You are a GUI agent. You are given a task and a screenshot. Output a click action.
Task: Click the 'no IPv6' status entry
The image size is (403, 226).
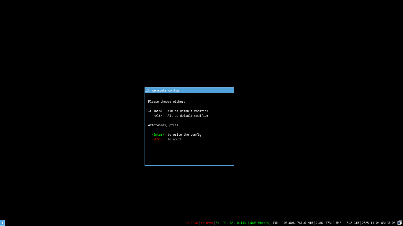click(192, 223)
